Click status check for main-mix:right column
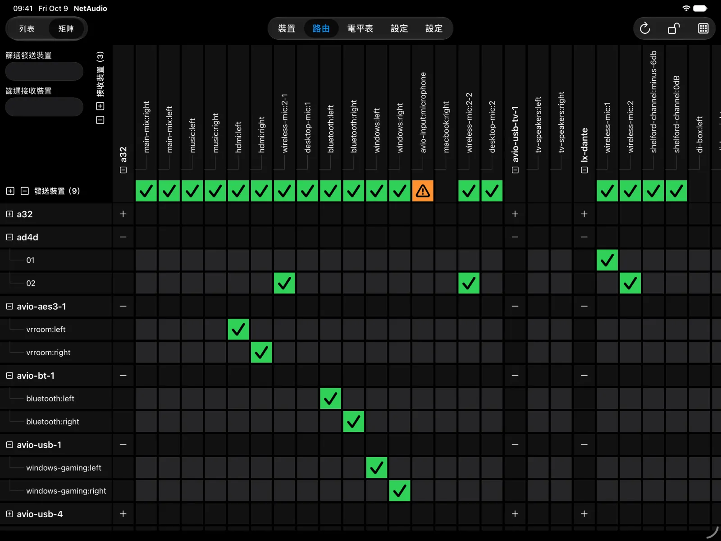The image size is (721, 541). point(146,191)
